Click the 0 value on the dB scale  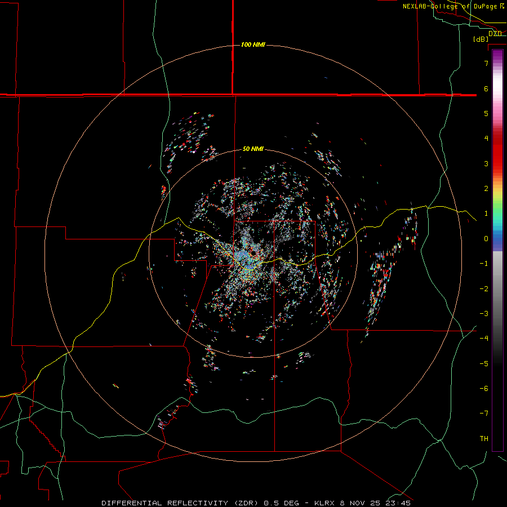click(x=486, y=239)
